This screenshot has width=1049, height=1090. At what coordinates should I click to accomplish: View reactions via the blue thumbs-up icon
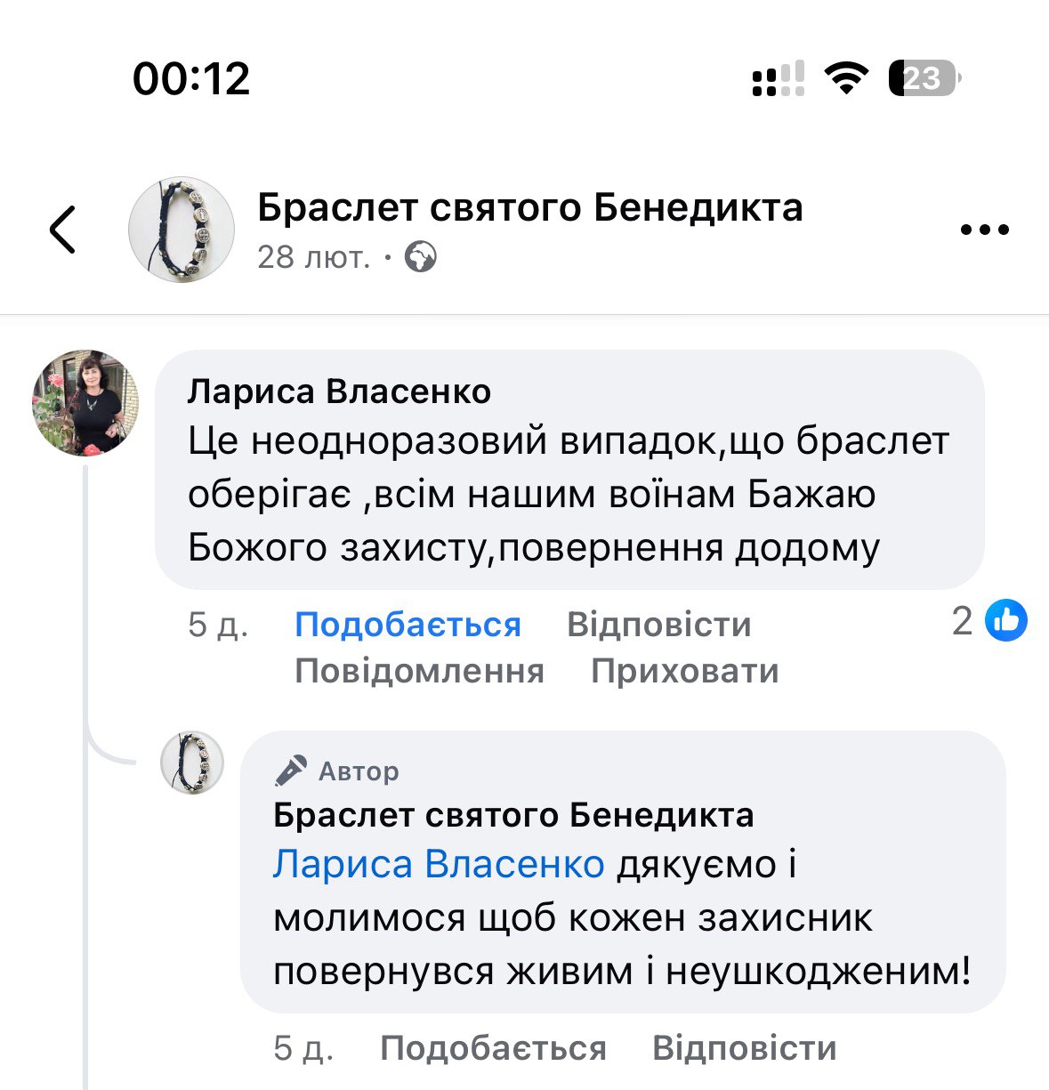pyautogui.click(x=1005, y=621)
